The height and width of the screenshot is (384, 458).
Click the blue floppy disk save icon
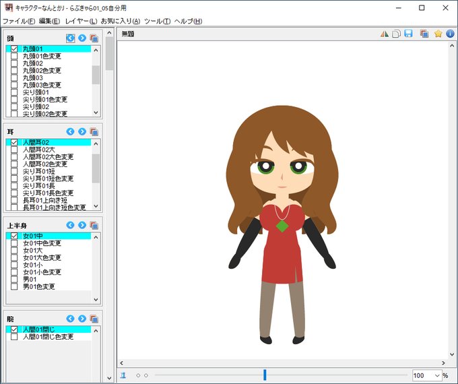[408, 34]
